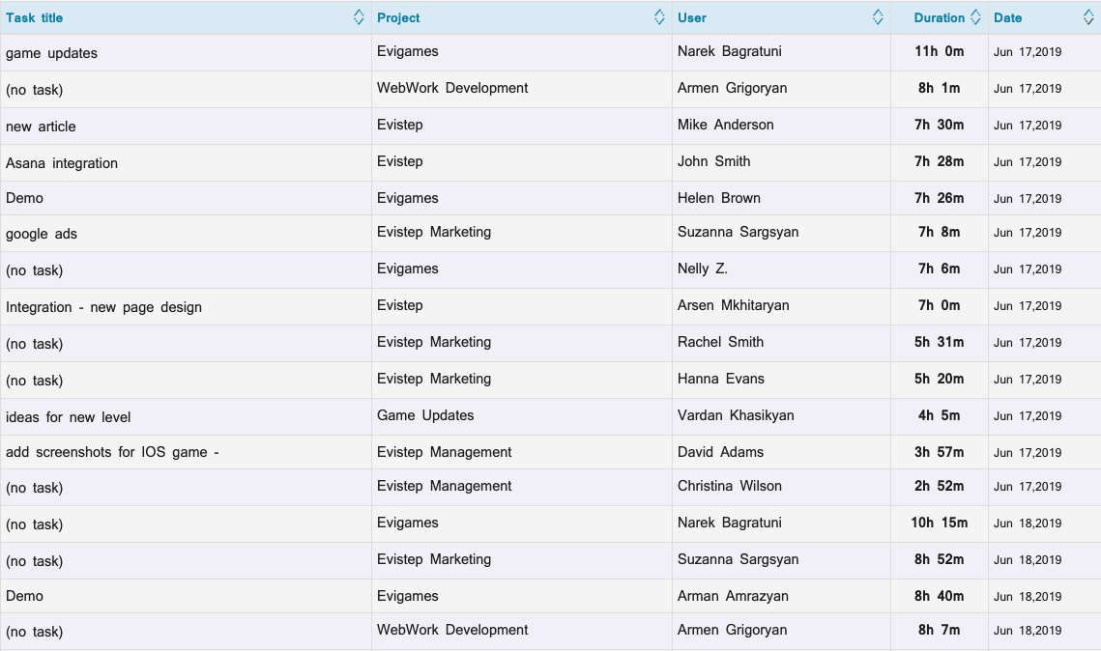This screenshot has width=1101, height=651.
Task: Select user "Christina Wilson"
Action: pyautogui.click(x=730, y=486)
